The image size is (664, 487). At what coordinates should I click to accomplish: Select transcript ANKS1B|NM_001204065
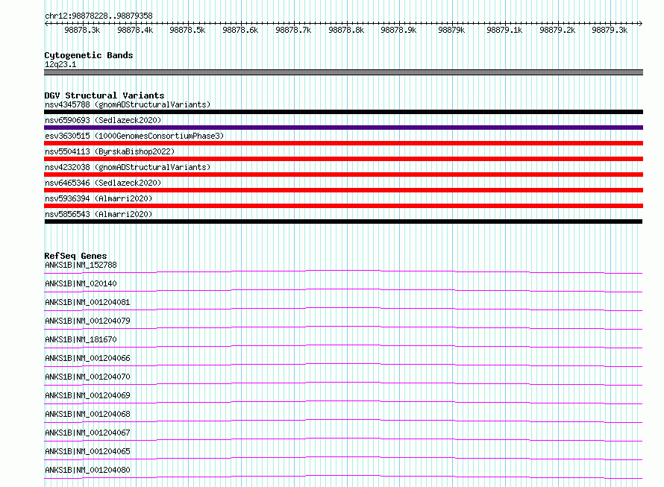pos(87,451)
